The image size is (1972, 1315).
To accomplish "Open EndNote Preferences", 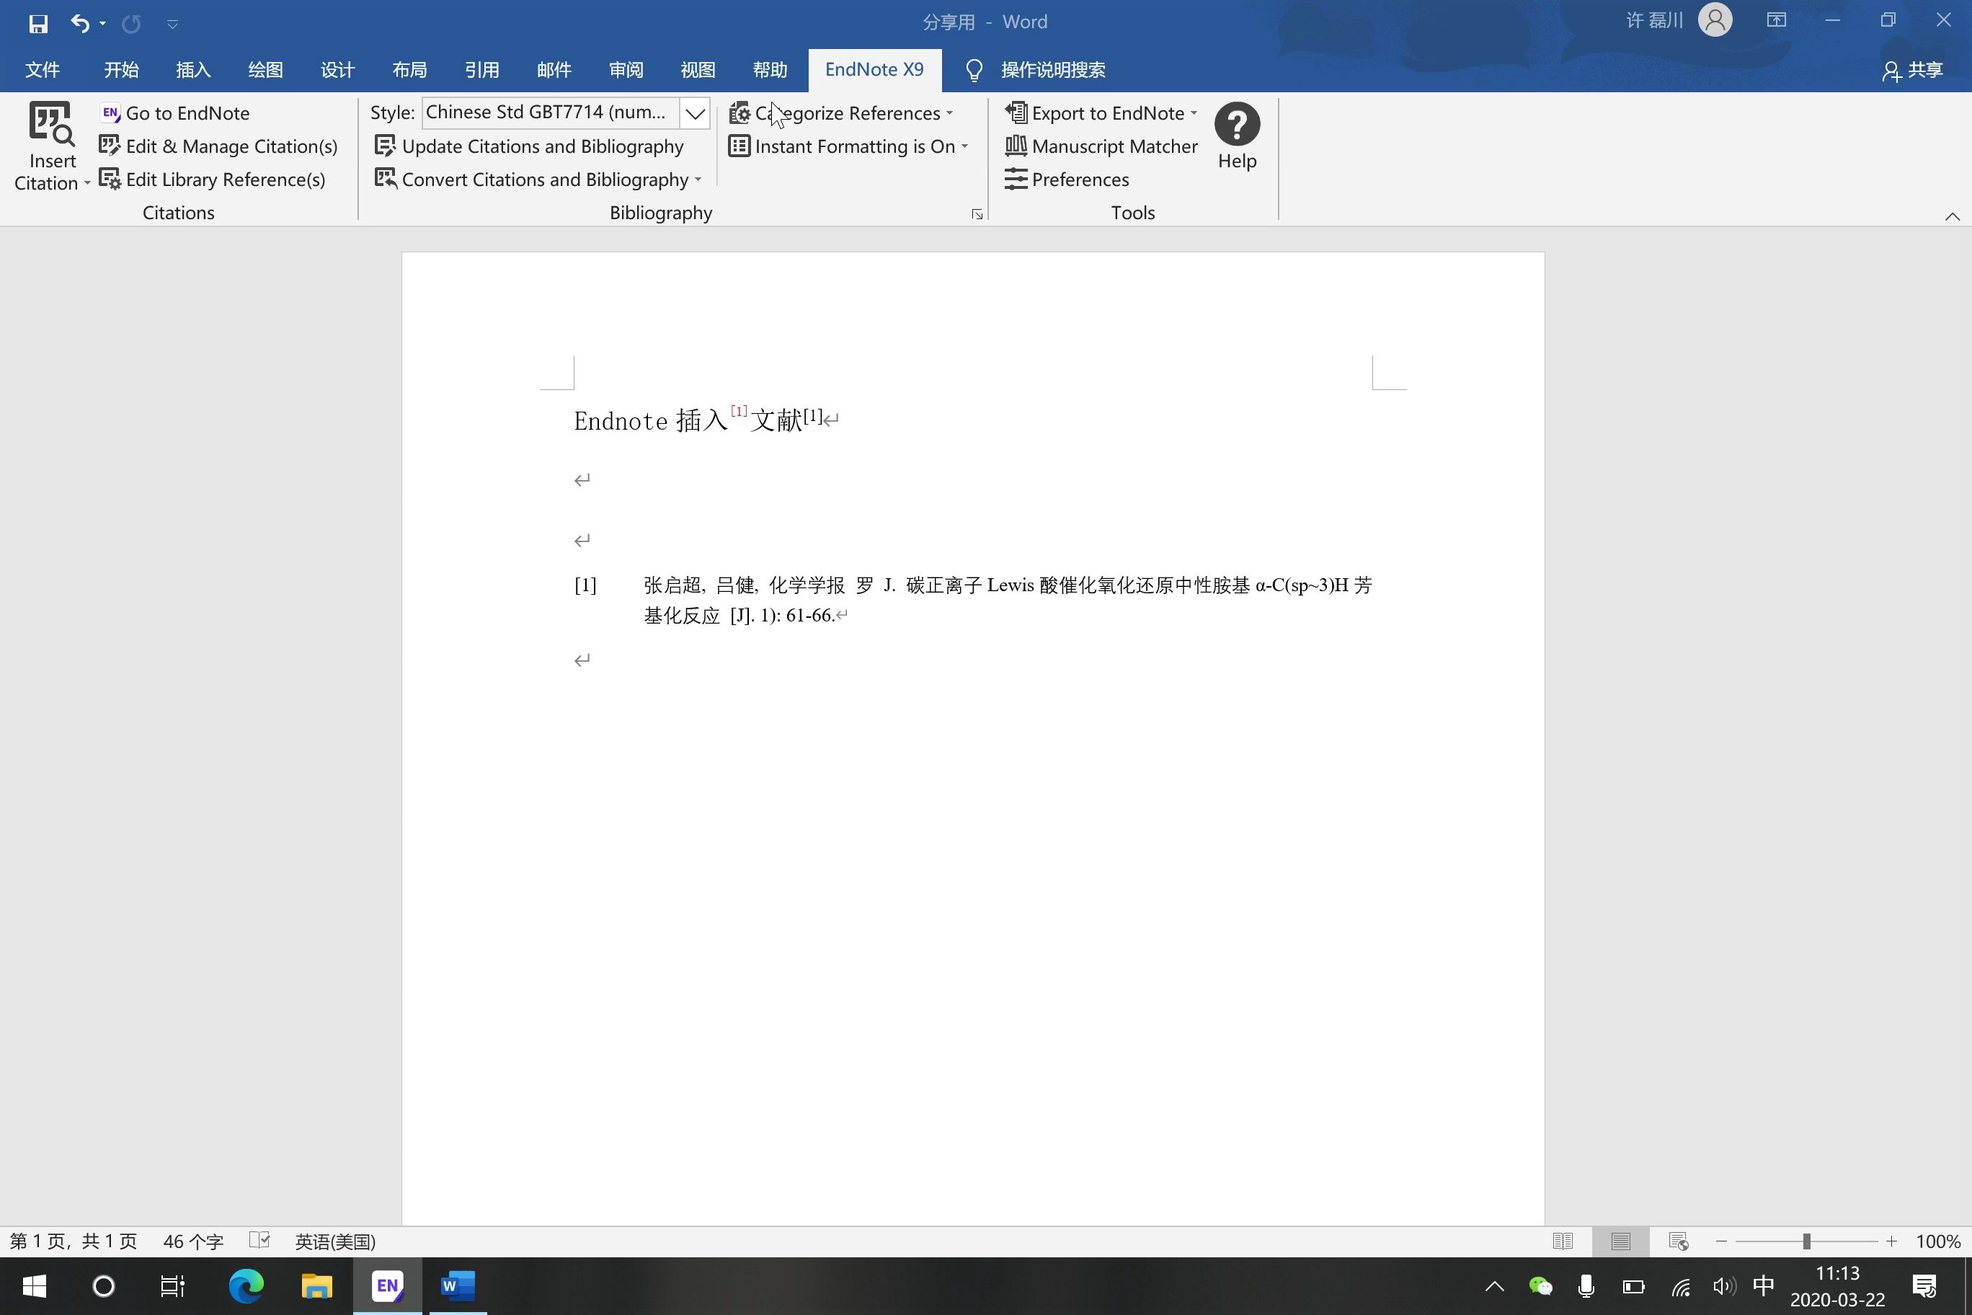I will coord(1067,180).
